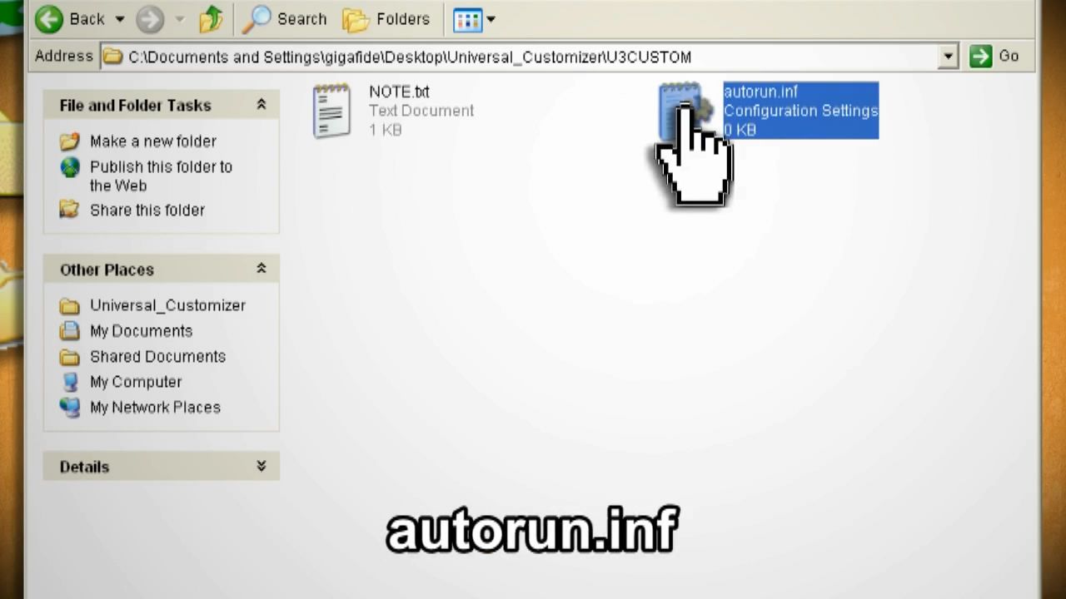Open Shared Documents from Other Places

(157, 356)
